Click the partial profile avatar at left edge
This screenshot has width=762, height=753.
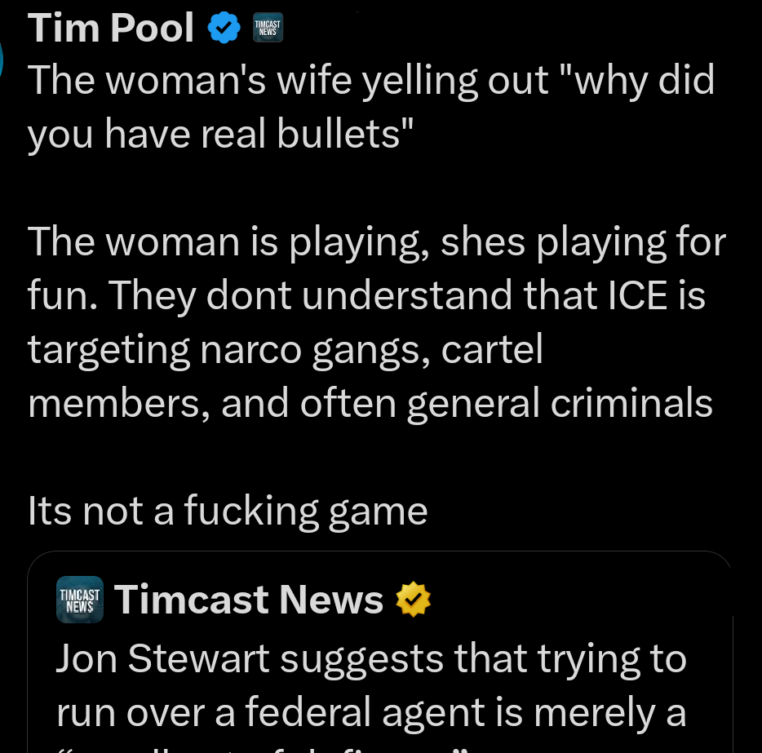(x=2, y=60)
